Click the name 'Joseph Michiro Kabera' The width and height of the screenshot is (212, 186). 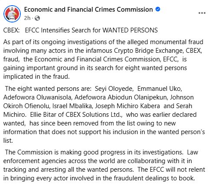(x=127, y=106)
